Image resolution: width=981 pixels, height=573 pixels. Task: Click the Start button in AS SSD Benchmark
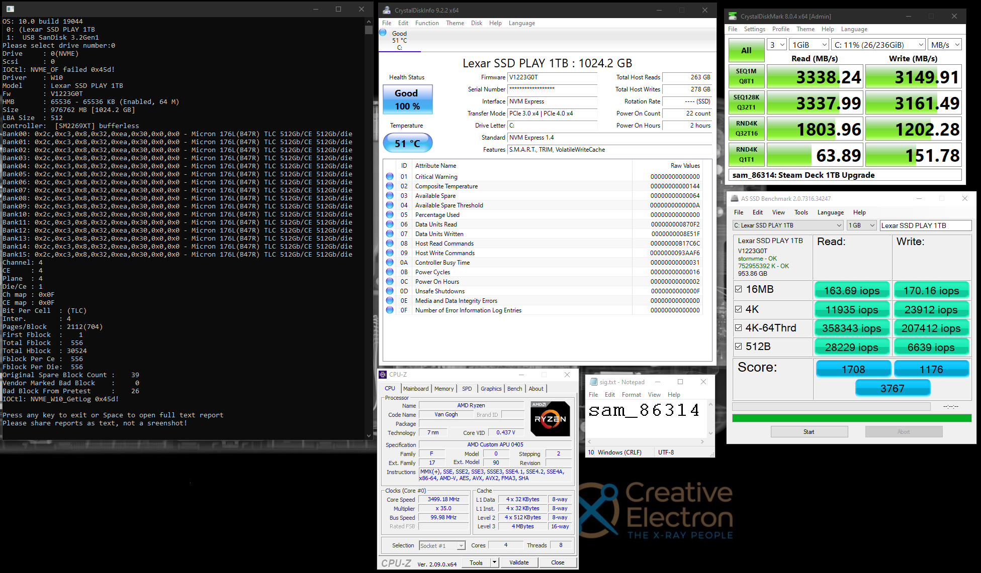tap(809, 432)
